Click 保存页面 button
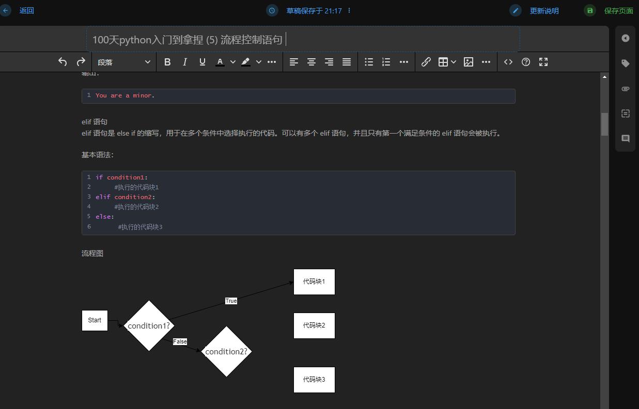Viewport: 639px width, 409px height. click(618, 10)
